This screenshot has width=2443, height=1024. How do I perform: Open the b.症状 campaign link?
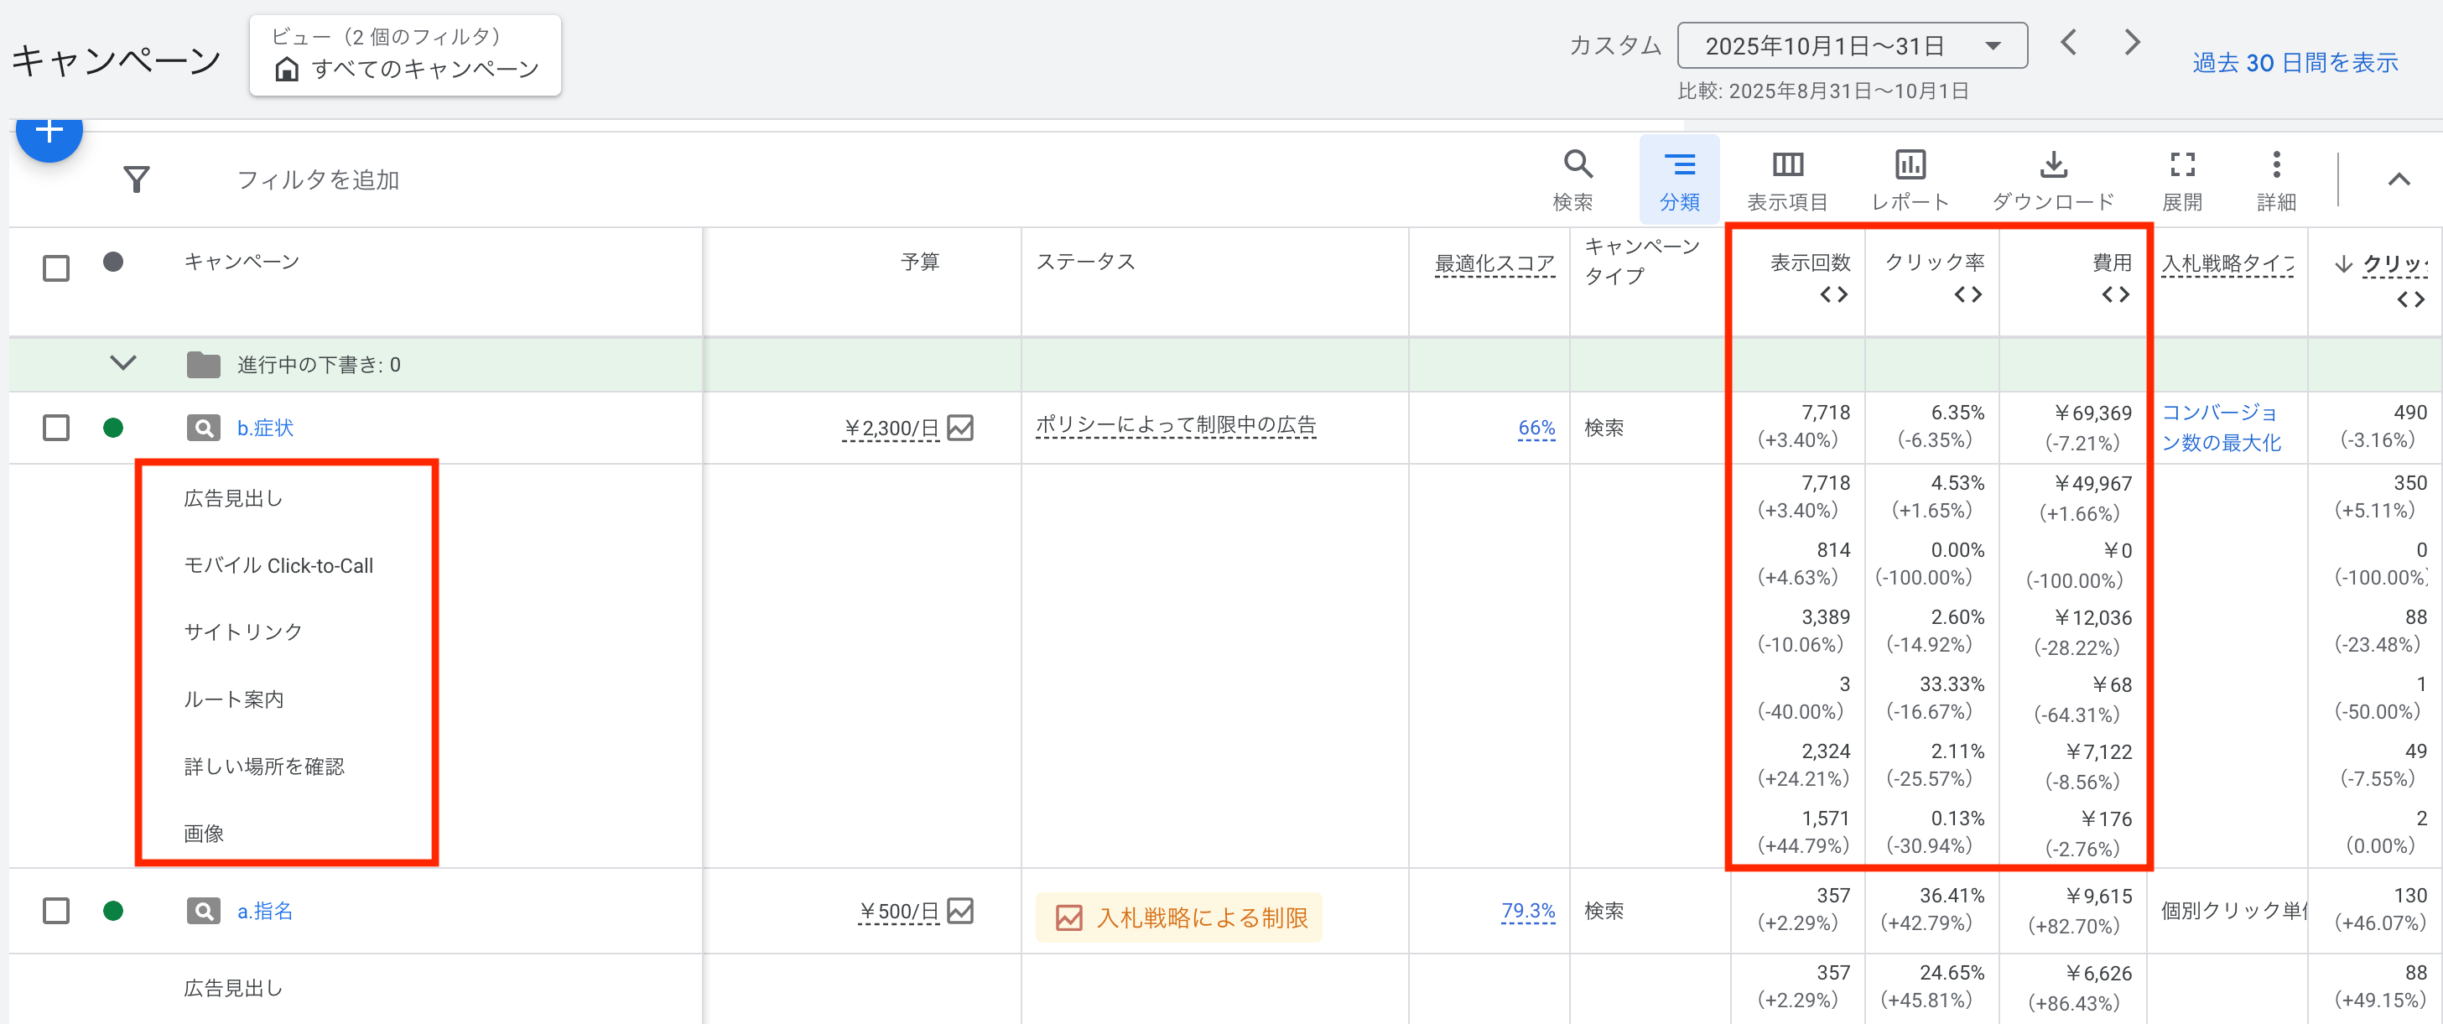click(x=264, y=428)
